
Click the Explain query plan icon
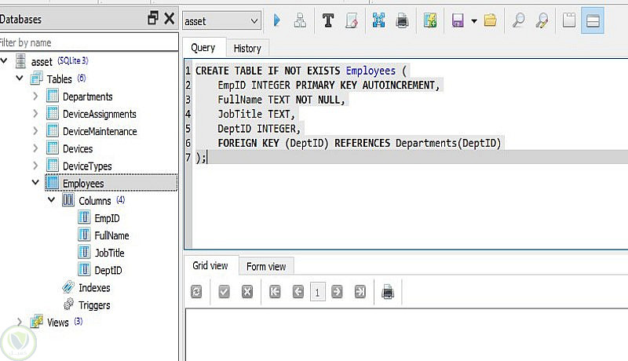[300, 20]
